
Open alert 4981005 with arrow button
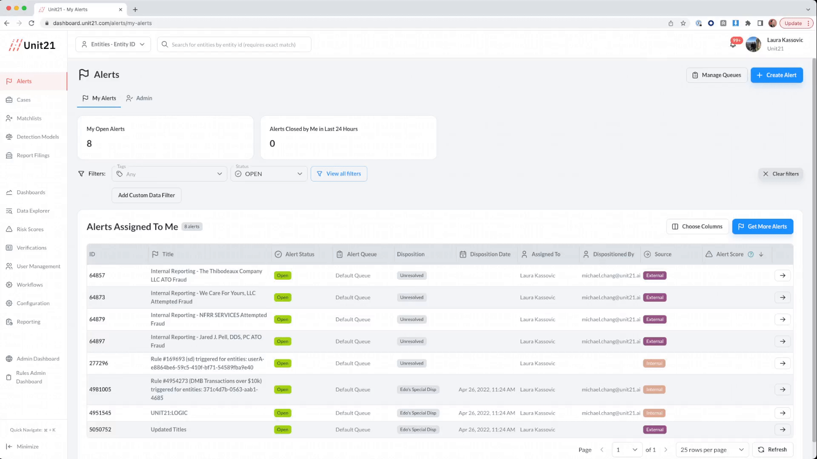783,390
